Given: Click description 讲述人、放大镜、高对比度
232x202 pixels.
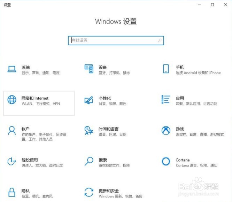Looking at the screenshot, I should tap(42, 165).
